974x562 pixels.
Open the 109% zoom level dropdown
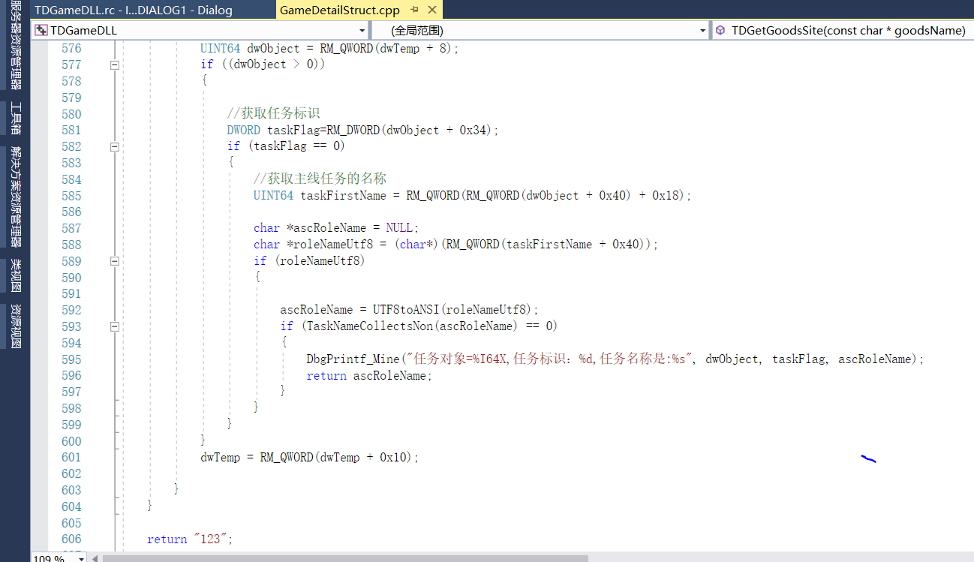pyautogui.click(x=80, y=557)
